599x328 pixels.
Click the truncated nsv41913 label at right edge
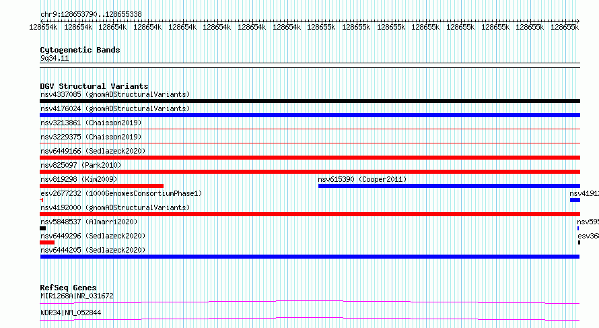(584, 193)
